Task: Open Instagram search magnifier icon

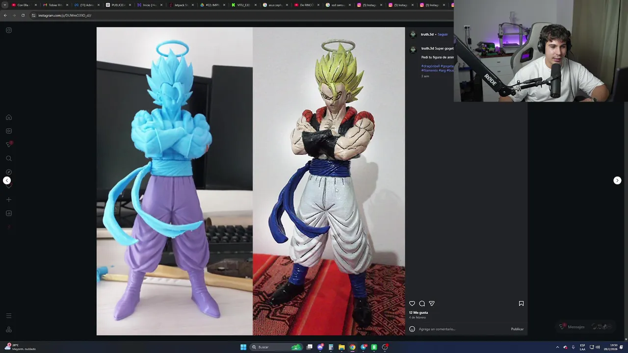Action: pos(9,158)
